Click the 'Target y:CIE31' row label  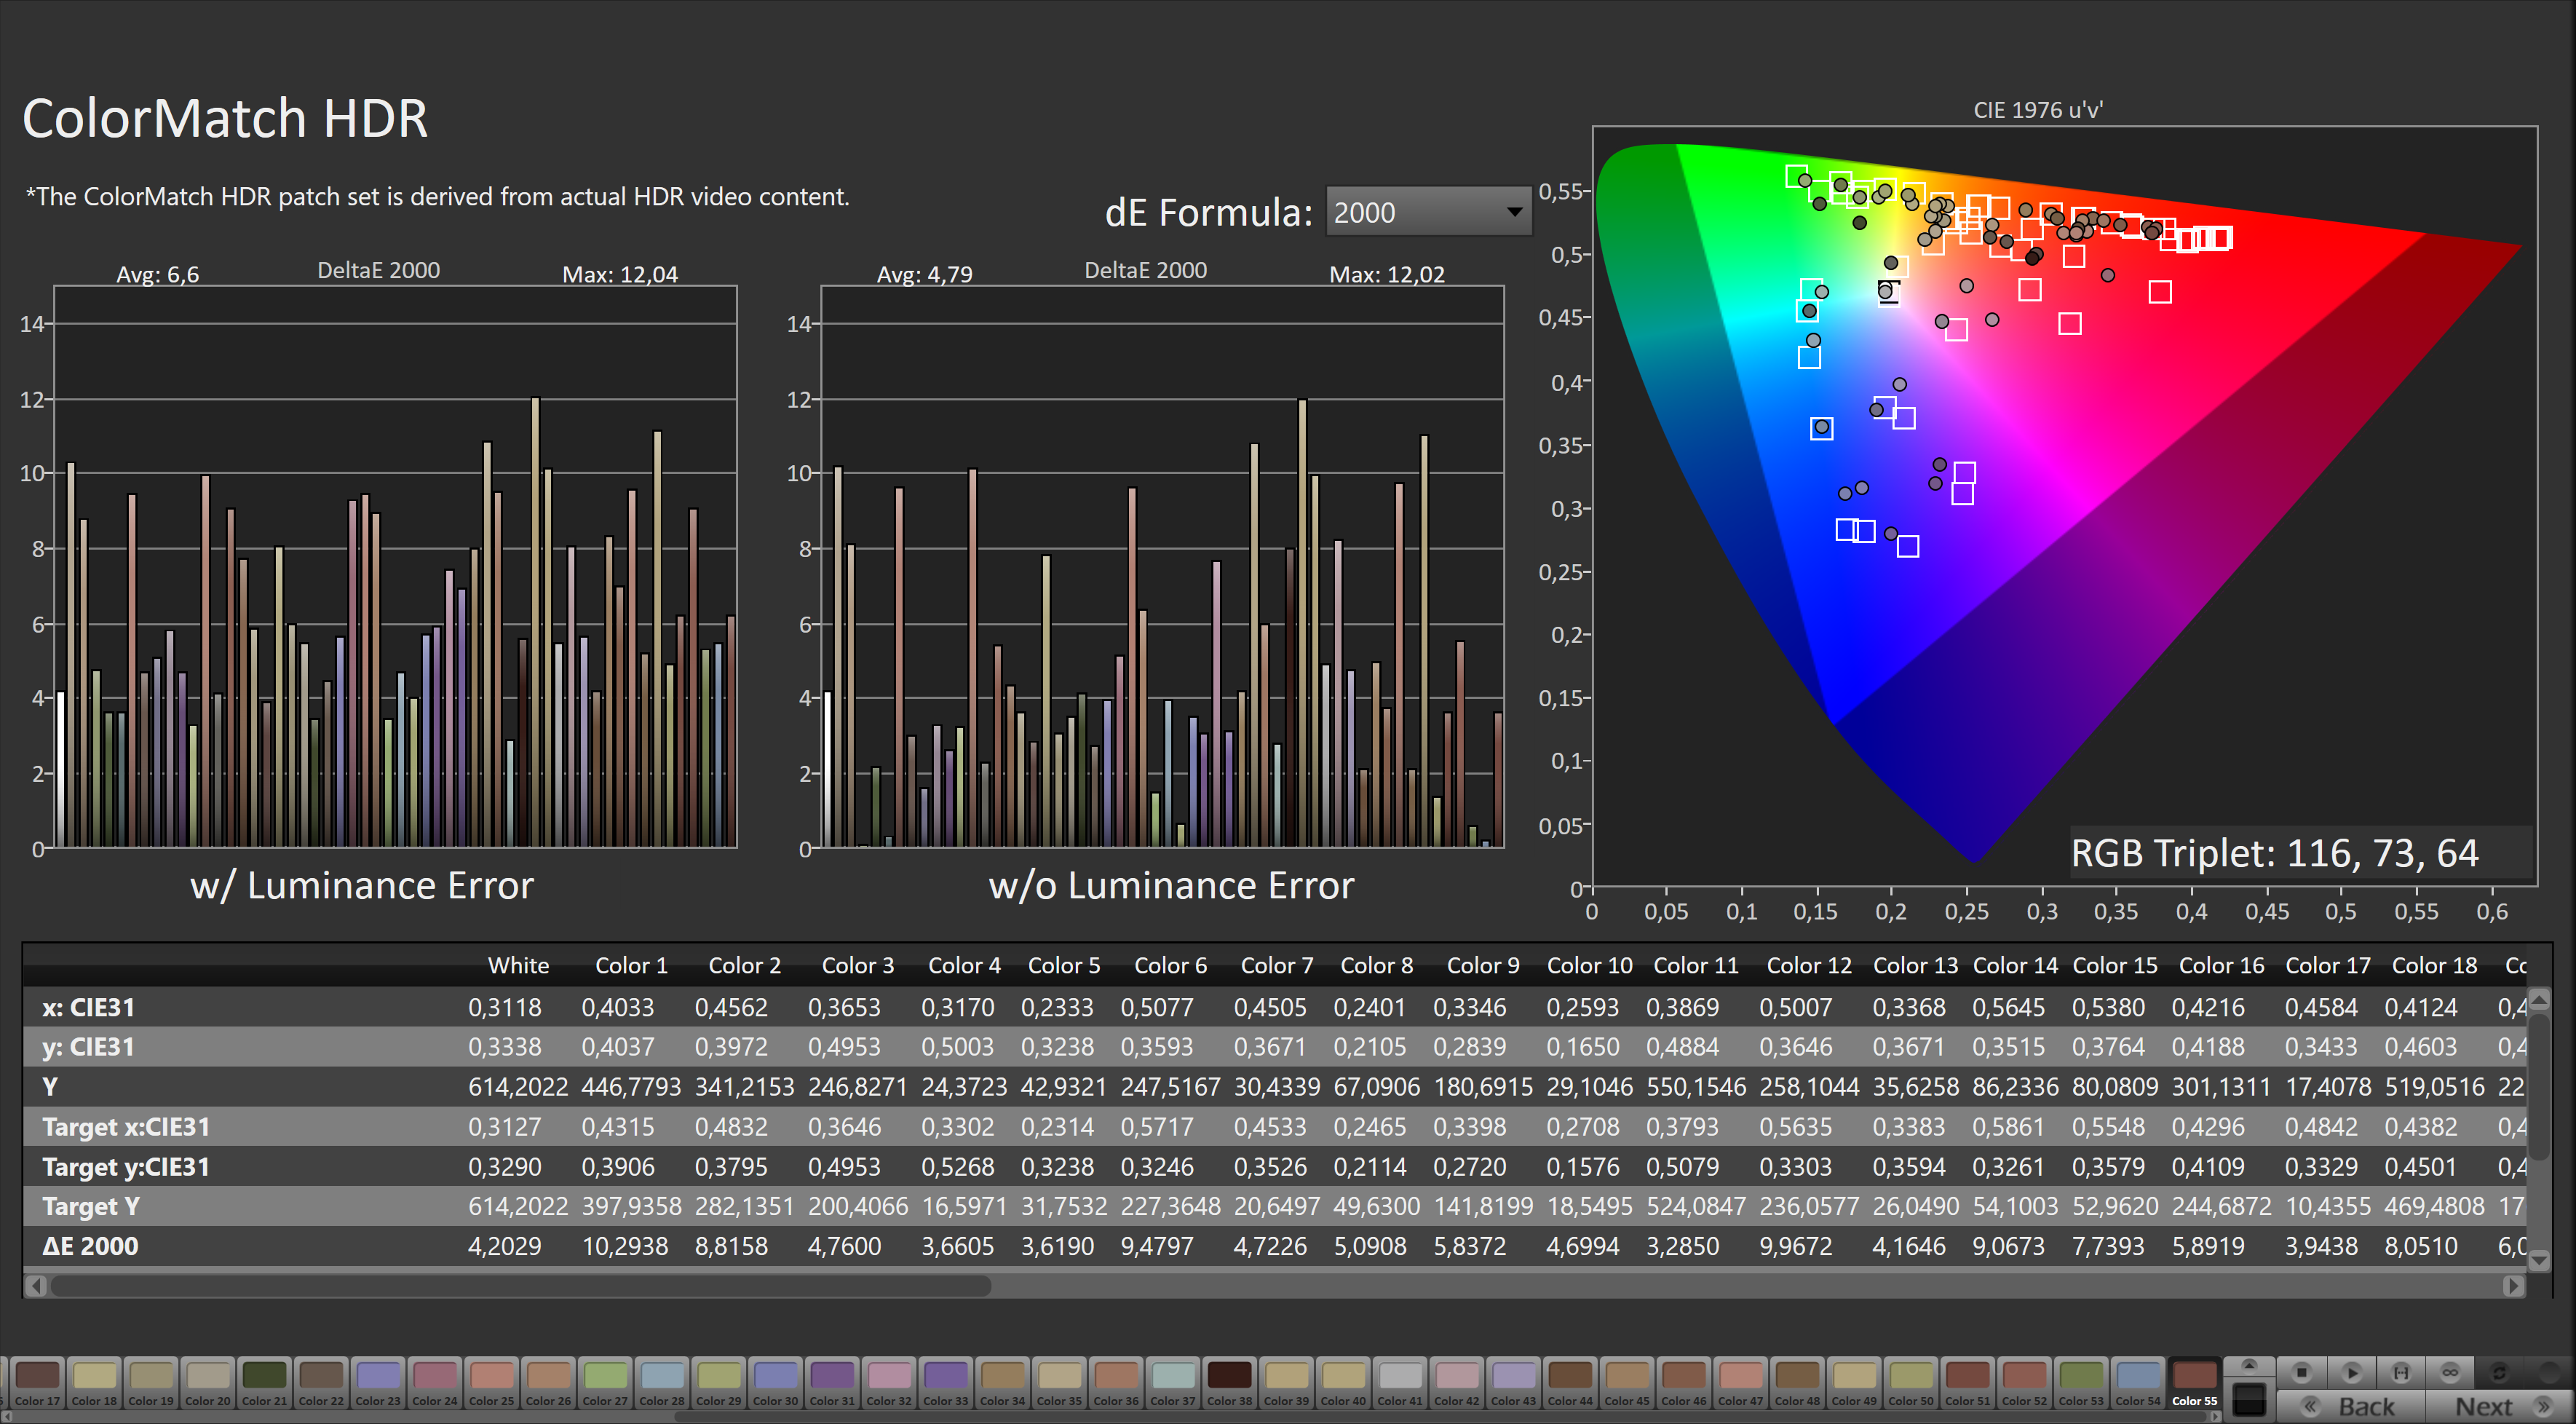[x=126, y=1166]
